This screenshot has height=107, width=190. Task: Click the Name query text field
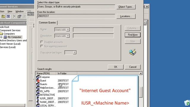tap(93, 30)
